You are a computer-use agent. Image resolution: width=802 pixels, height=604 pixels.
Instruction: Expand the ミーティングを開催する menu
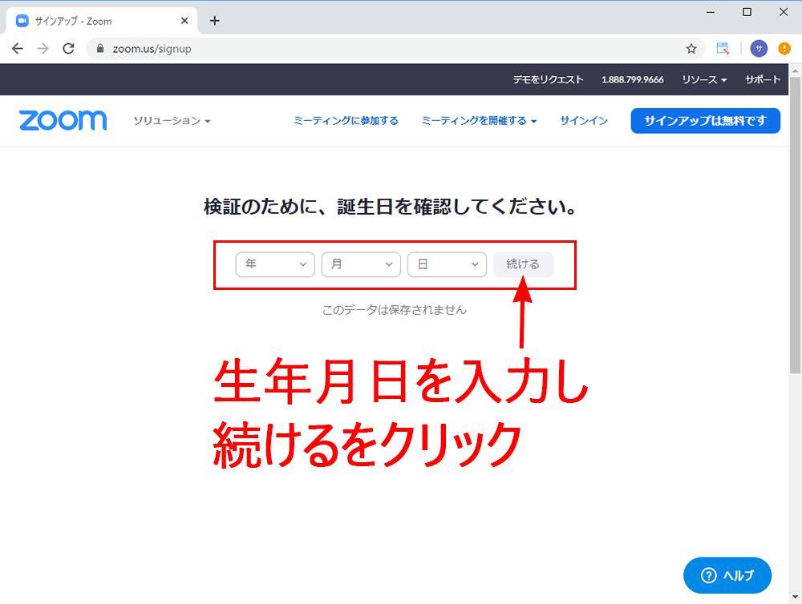pyautogui.click(x=479, y=121)
